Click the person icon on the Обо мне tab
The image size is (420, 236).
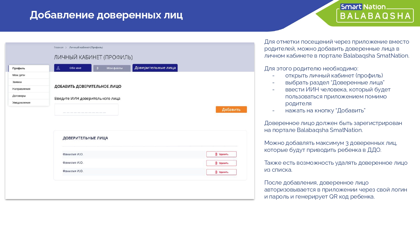(58, 68)
